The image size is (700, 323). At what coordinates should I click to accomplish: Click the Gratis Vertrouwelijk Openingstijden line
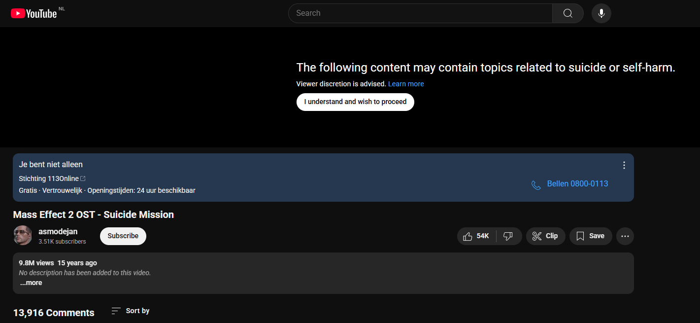107,190
